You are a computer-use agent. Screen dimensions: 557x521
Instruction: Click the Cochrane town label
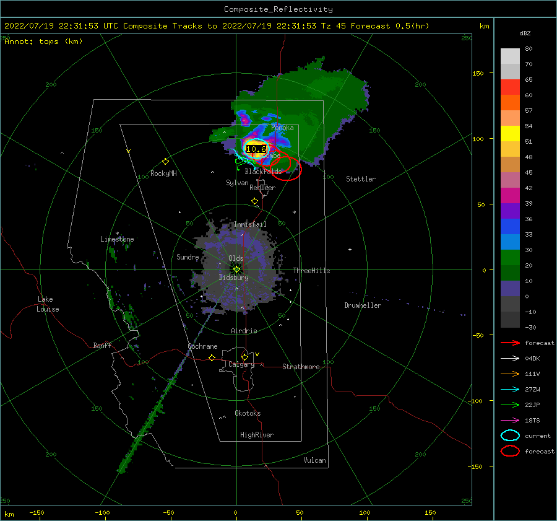[202, 346]
